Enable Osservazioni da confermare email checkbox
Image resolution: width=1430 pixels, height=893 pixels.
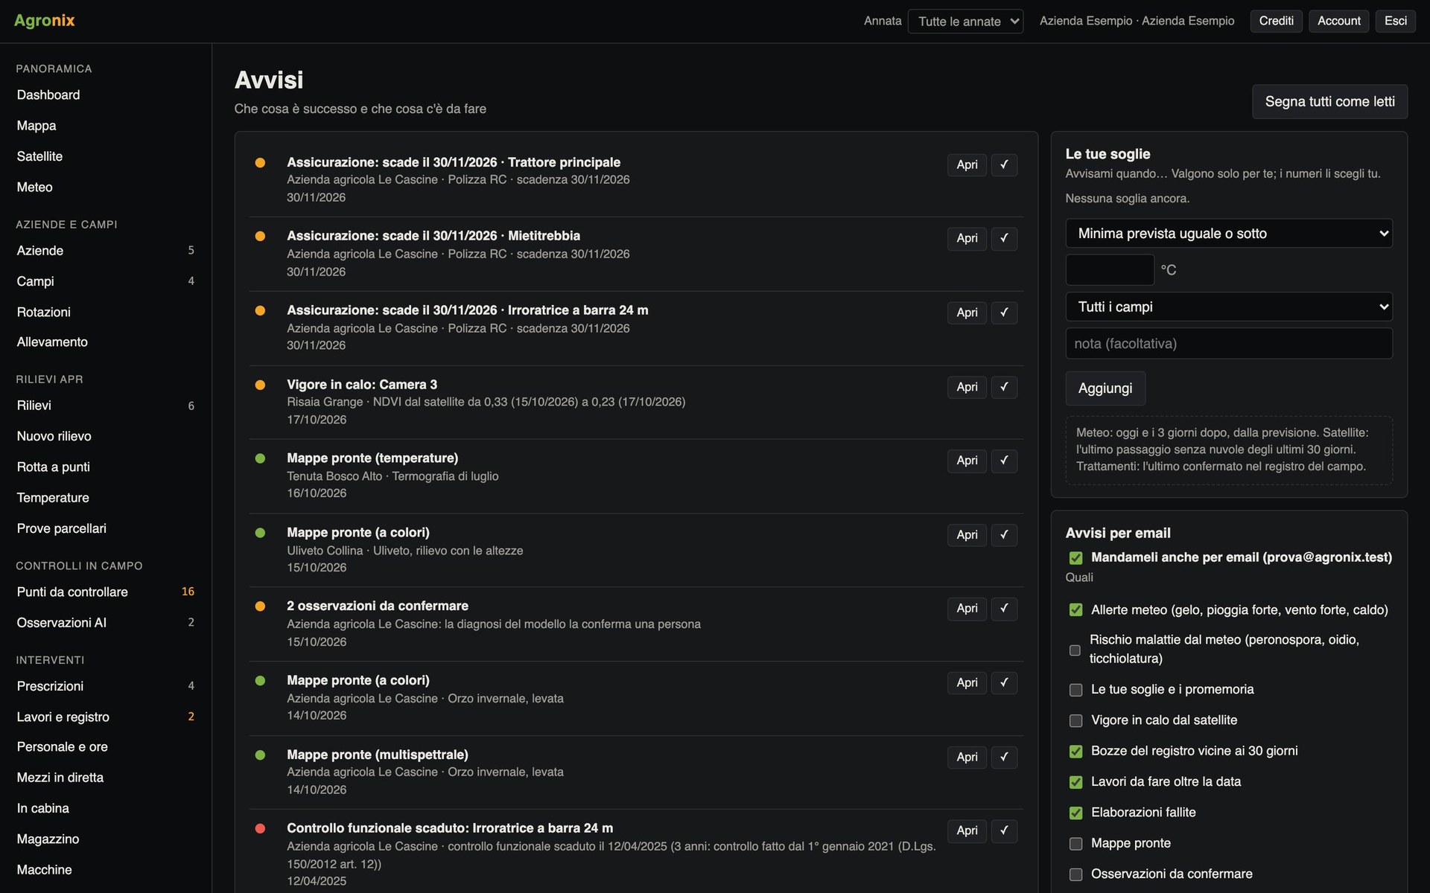tap(1075, 874)
